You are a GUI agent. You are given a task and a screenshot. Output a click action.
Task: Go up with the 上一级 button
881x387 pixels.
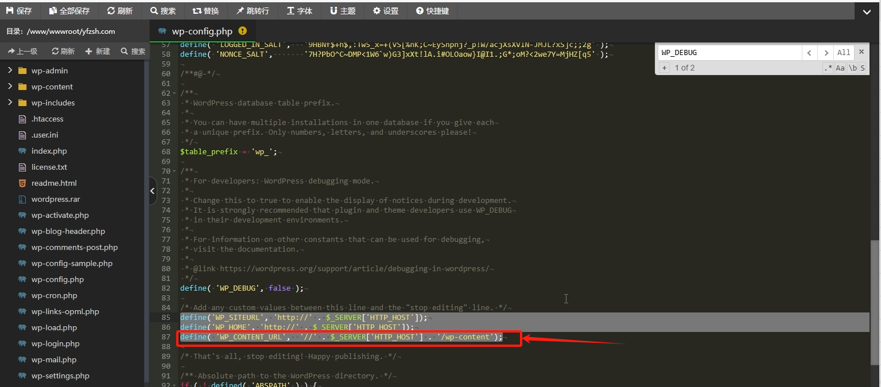pyautogui.click(x=22, y=51)
